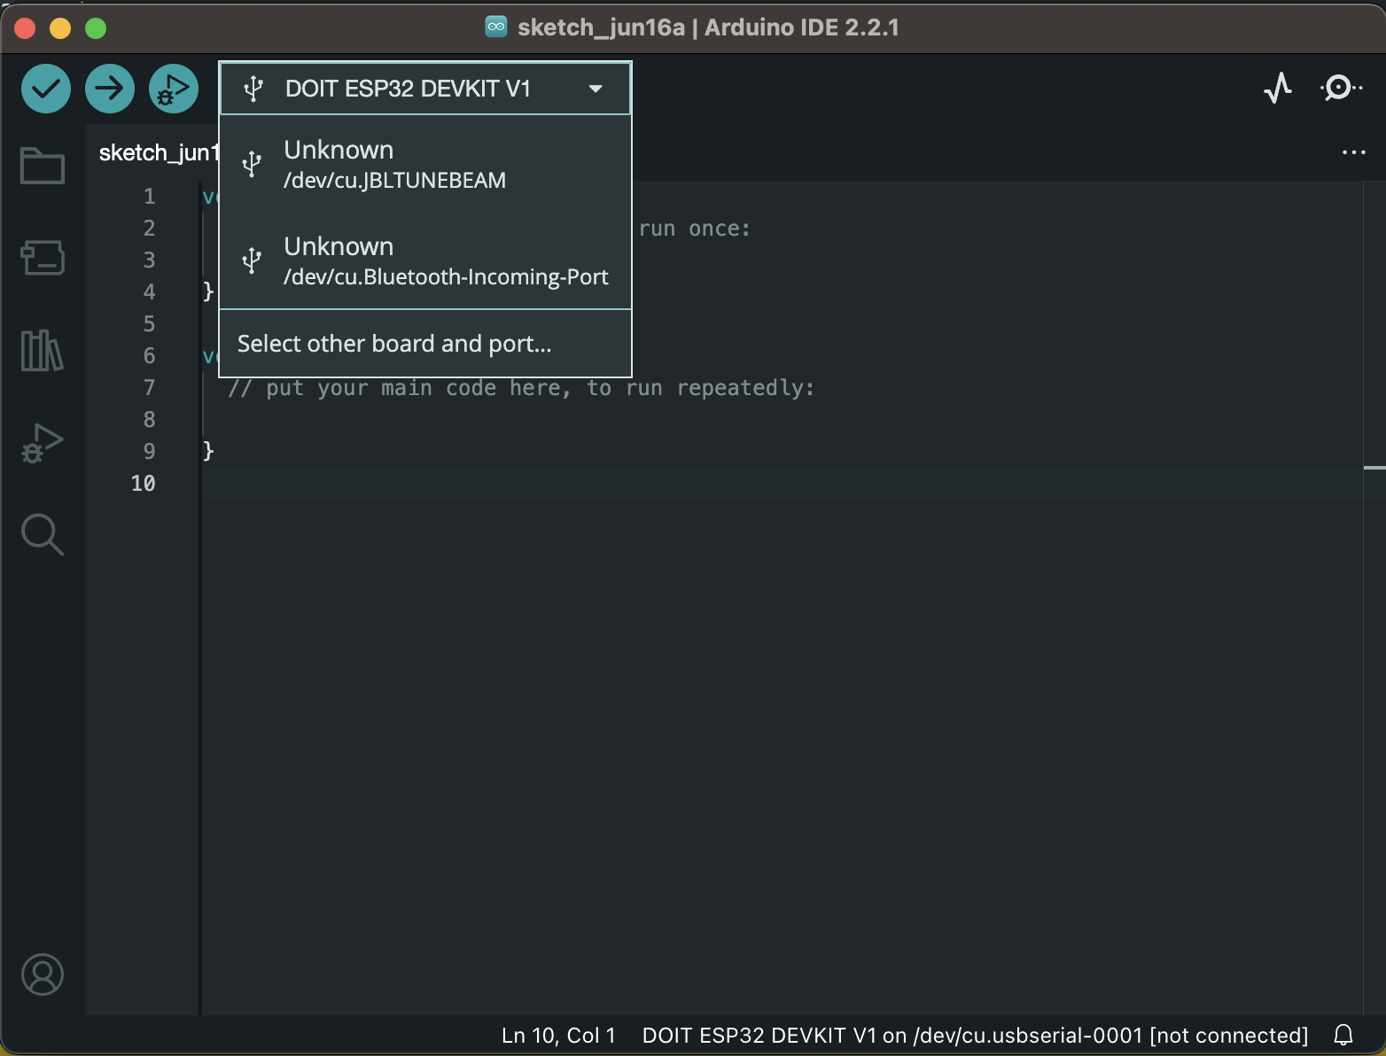Start debugging with the bug-play toolbar button
Screen dimensions: 1386x1056
point(174,89)
